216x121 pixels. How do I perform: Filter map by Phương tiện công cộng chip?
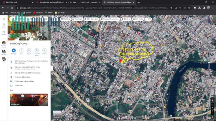coord(110,19)
